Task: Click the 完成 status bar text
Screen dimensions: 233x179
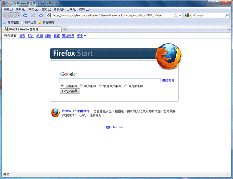Action: (6, 174)
